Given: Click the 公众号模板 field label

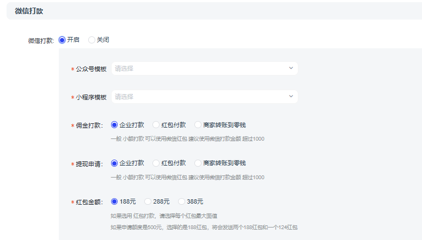Looking at the screenshot, I should pos(91,69).
